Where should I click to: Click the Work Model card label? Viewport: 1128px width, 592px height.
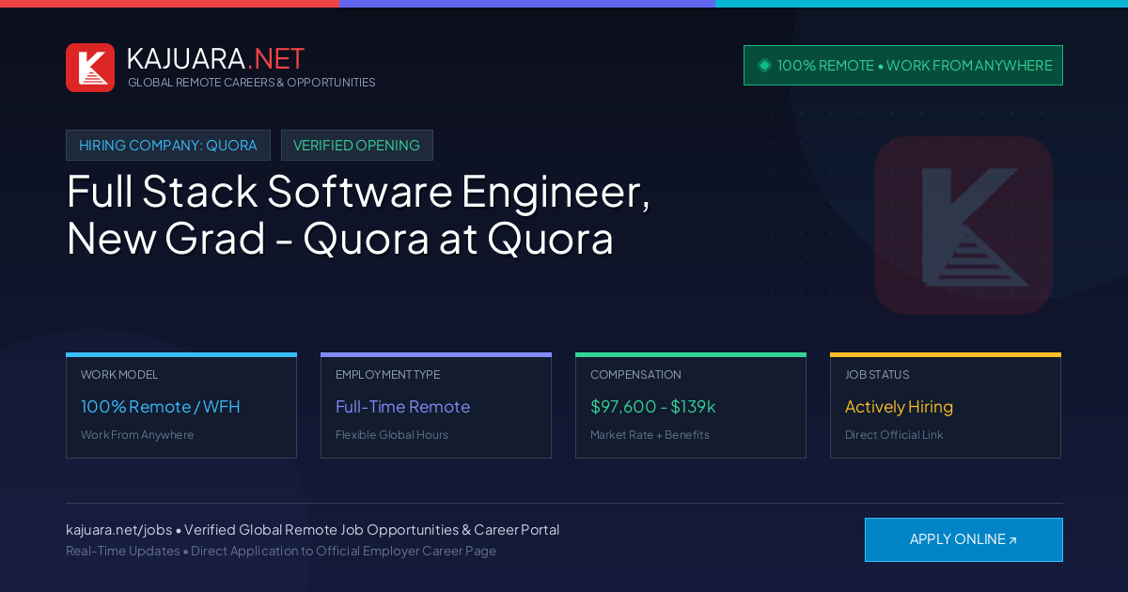pos(119,375)
